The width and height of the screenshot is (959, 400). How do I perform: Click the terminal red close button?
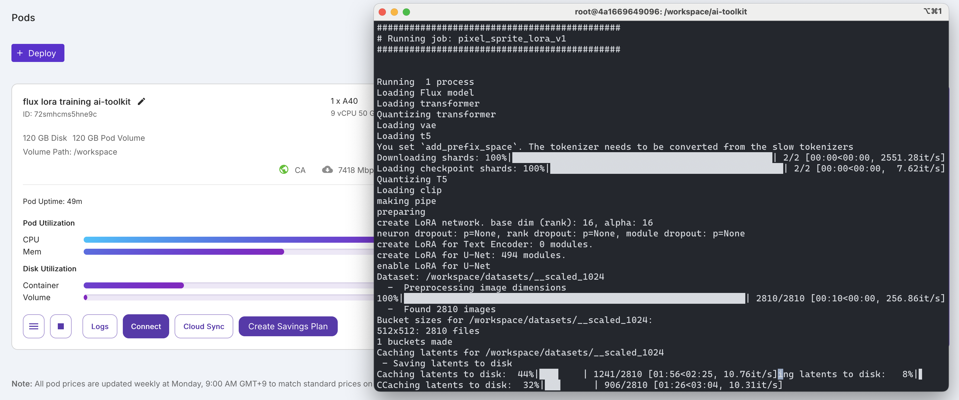point(382,12)
